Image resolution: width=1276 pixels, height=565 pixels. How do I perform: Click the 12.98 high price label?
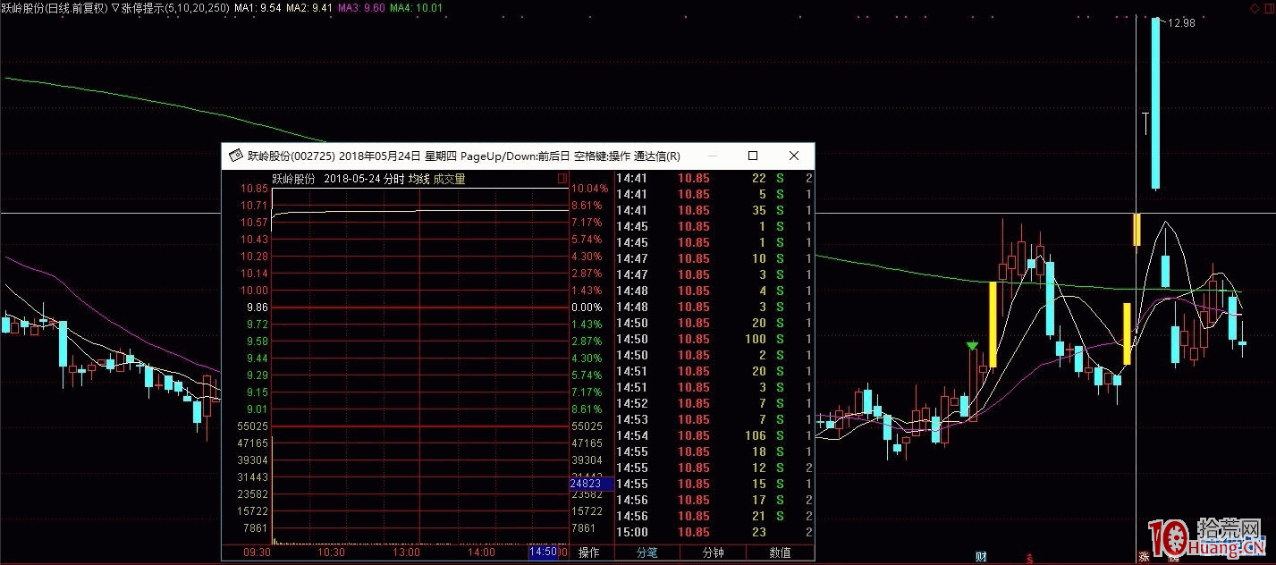point(1180,23)
